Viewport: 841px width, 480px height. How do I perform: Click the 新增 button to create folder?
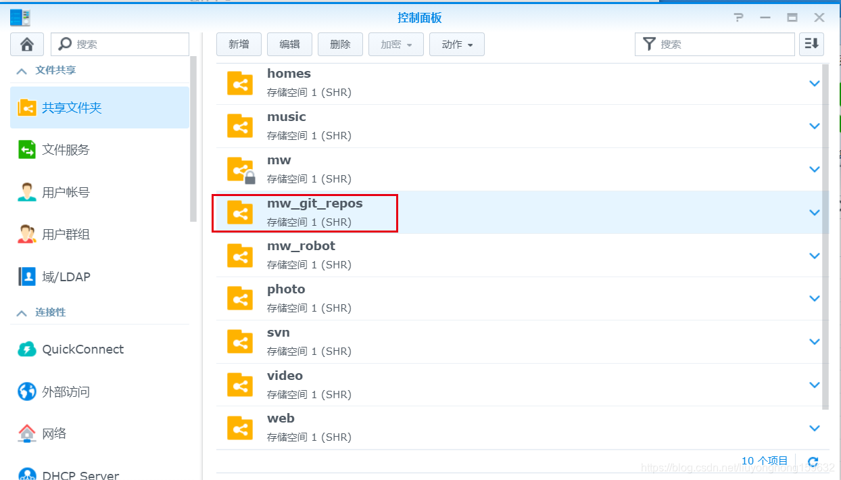(x=239, y=44)
